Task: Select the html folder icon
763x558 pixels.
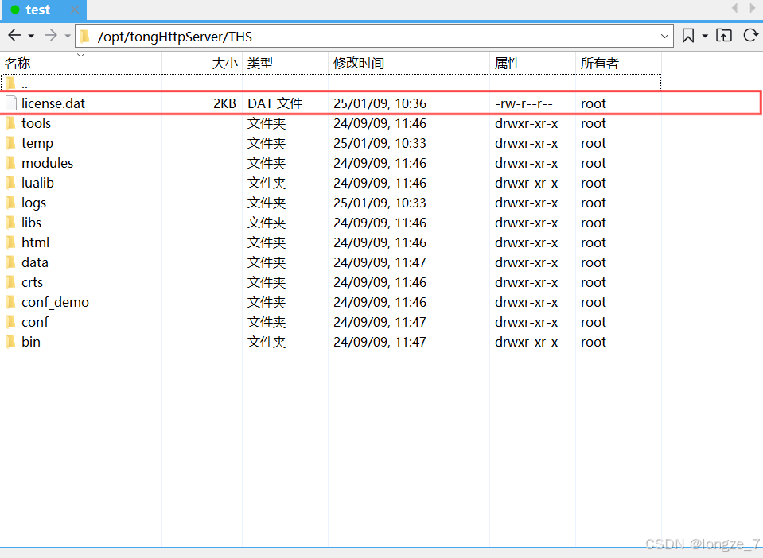Action: tap(10, 242)
